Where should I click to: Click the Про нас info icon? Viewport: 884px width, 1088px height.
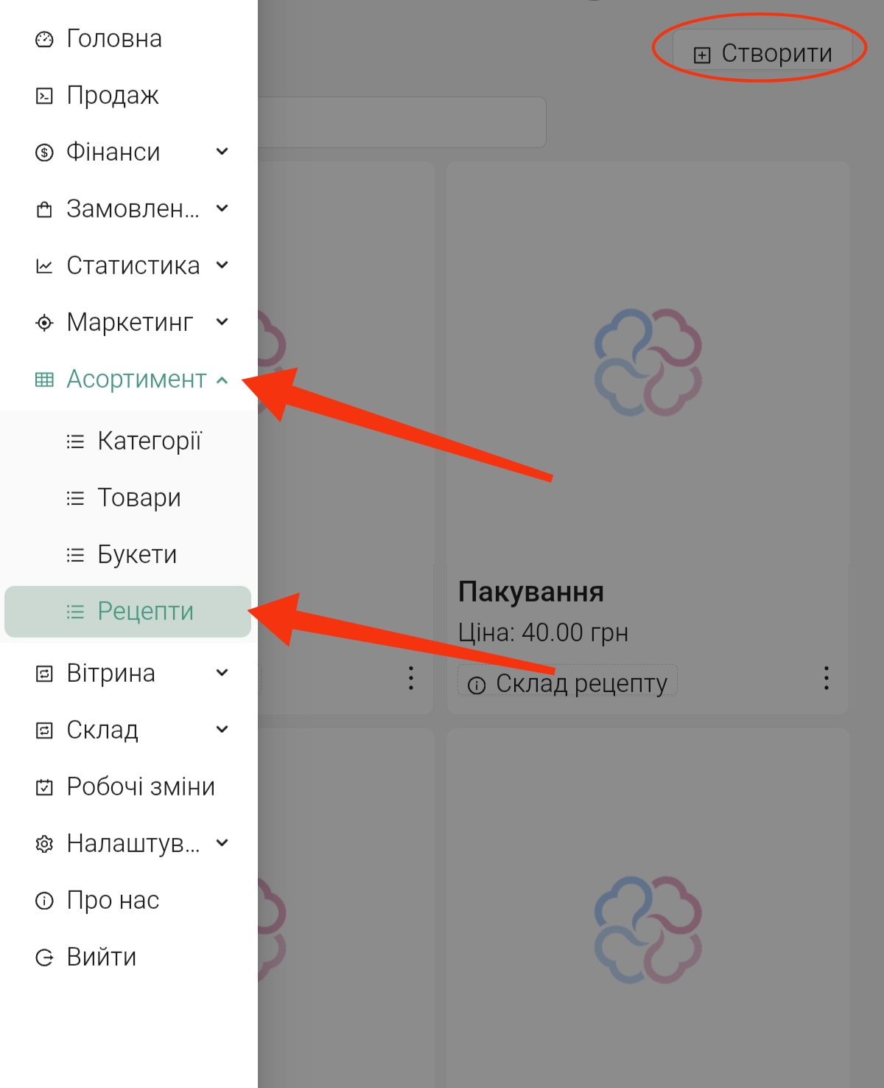pyautogui.click(x=44, y=901)
